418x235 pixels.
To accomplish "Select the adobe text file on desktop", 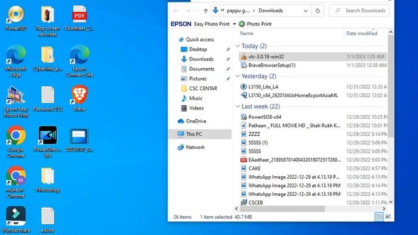I will click(x=48, y=221).
